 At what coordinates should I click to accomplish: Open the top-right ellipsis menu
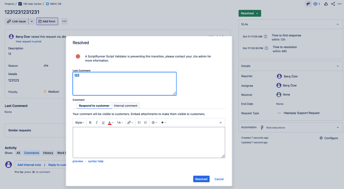click(x=340, y=4)
